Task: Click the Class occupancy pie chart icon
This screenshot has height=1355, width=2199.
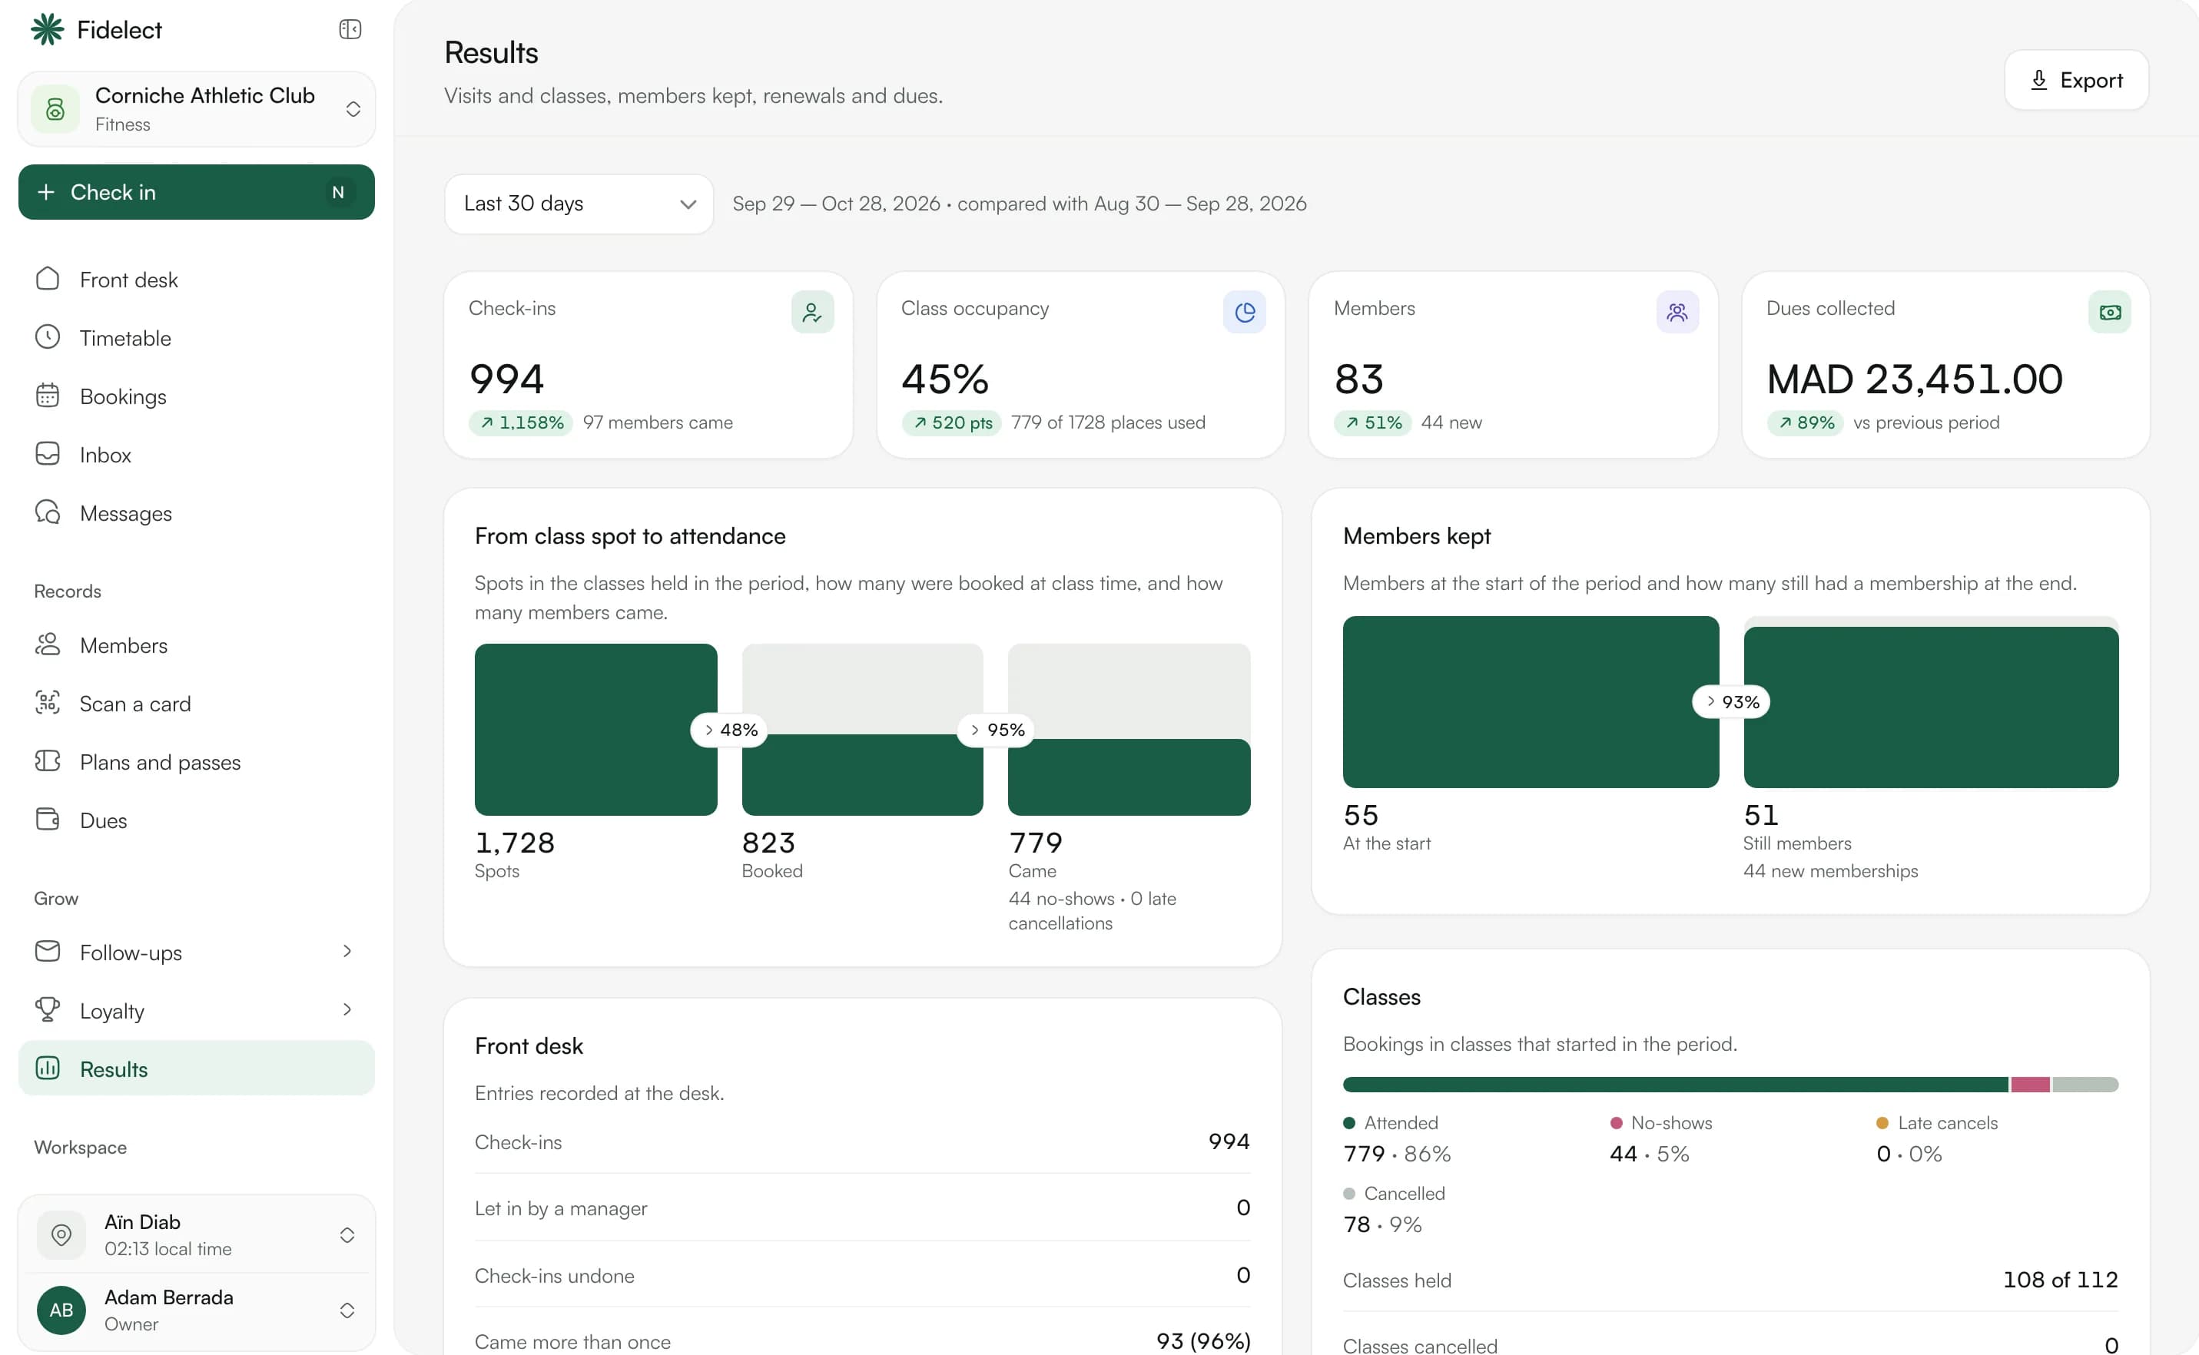Action: tap(1244, 312)
